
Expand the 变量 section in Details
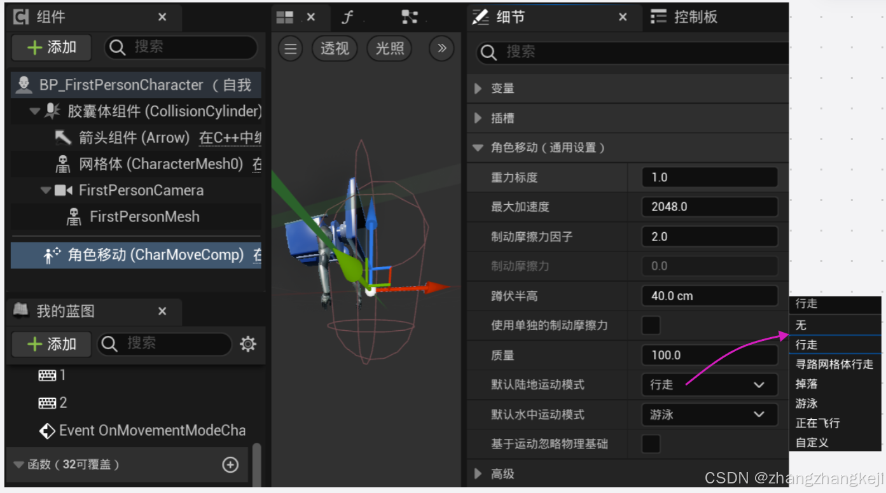478,88
